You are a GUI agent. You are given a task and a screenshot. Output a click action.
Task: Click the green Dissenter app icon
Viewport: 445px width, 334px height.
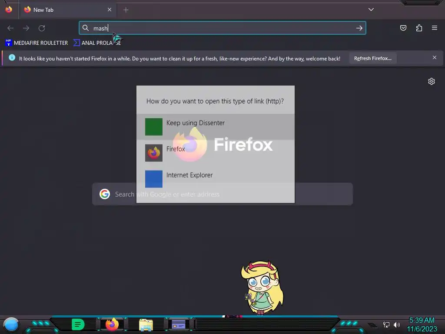154,127
